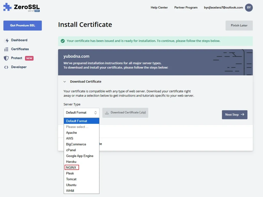Select the Certificates sidebar icon
Viewport: 263px width, 197px height.
point(6,49)
